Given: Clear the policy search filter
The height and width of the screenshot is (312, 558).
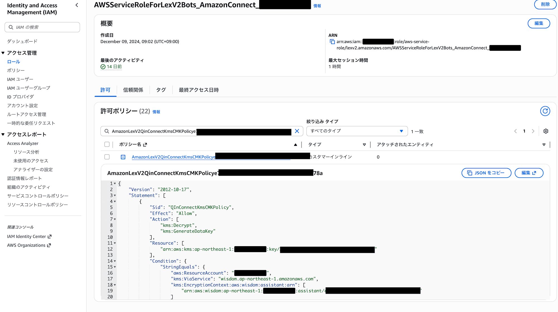Looking at the screenshot, I should tap(297, 131).
